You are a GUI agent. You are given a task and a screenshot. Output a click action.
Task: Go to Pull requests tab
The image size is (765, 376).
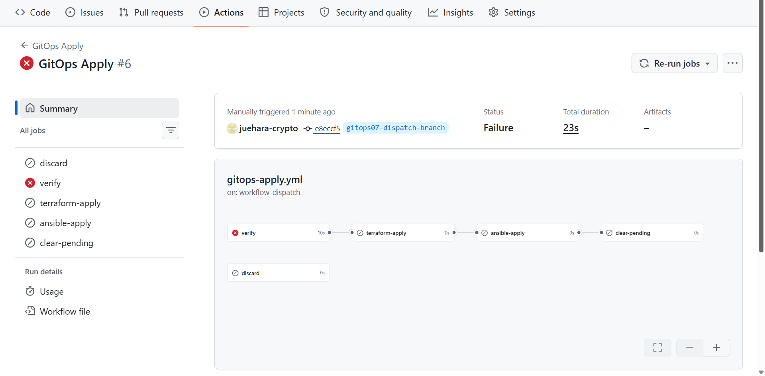coord(151,12)
